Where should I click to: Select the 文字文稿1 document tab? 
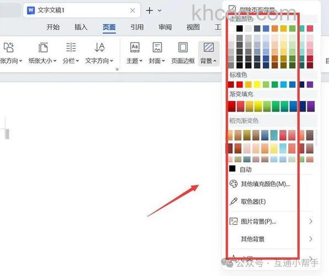[82, 10]
